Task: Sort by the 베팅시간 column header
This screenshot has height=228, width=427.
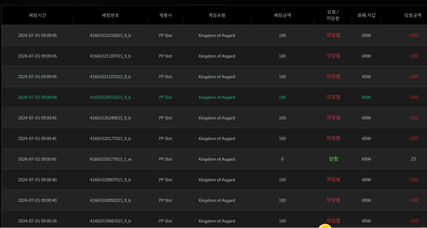Action: coord(37,15)
